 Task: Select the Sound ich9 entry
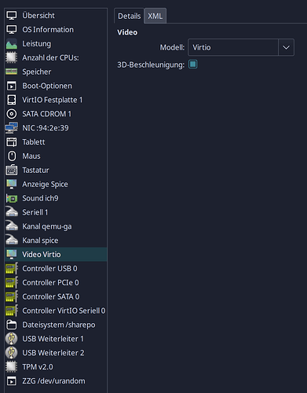click(x=56, y=198)
